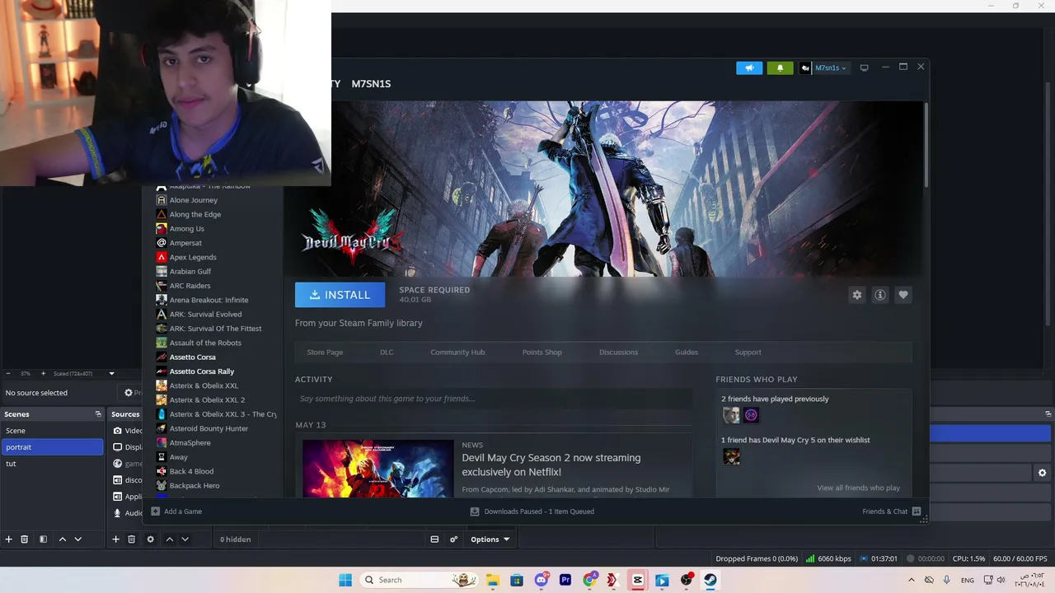Toggle OBS mixer layout icon
This screenshot has width=1055, height=593.
point(434,539)
